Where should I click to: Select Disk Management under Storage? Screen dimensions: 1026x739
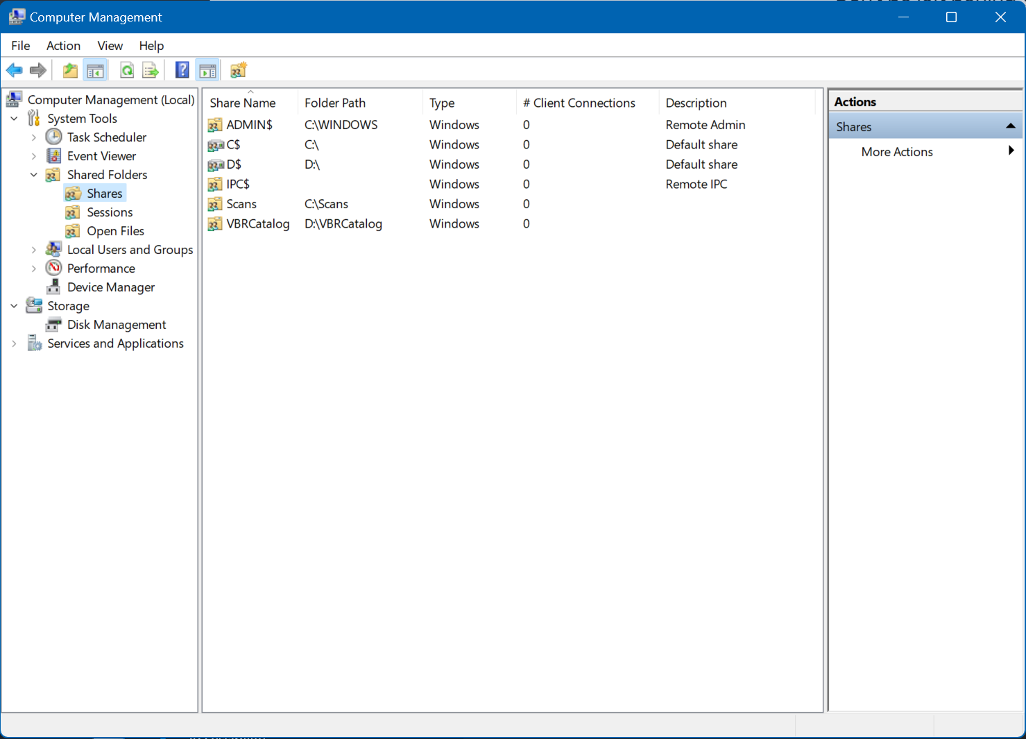tap(116, 324)
